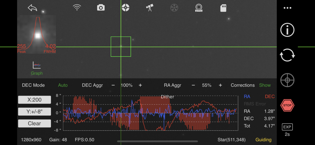Toggle Corrections Show option
The width and height of the screenshot is (315, 145).
[x=265, y=85]
